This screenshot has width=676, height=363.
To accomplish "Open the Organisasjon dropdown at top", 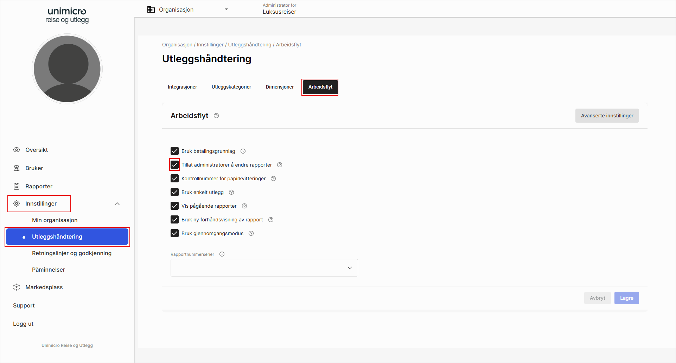I will [188, 9].
